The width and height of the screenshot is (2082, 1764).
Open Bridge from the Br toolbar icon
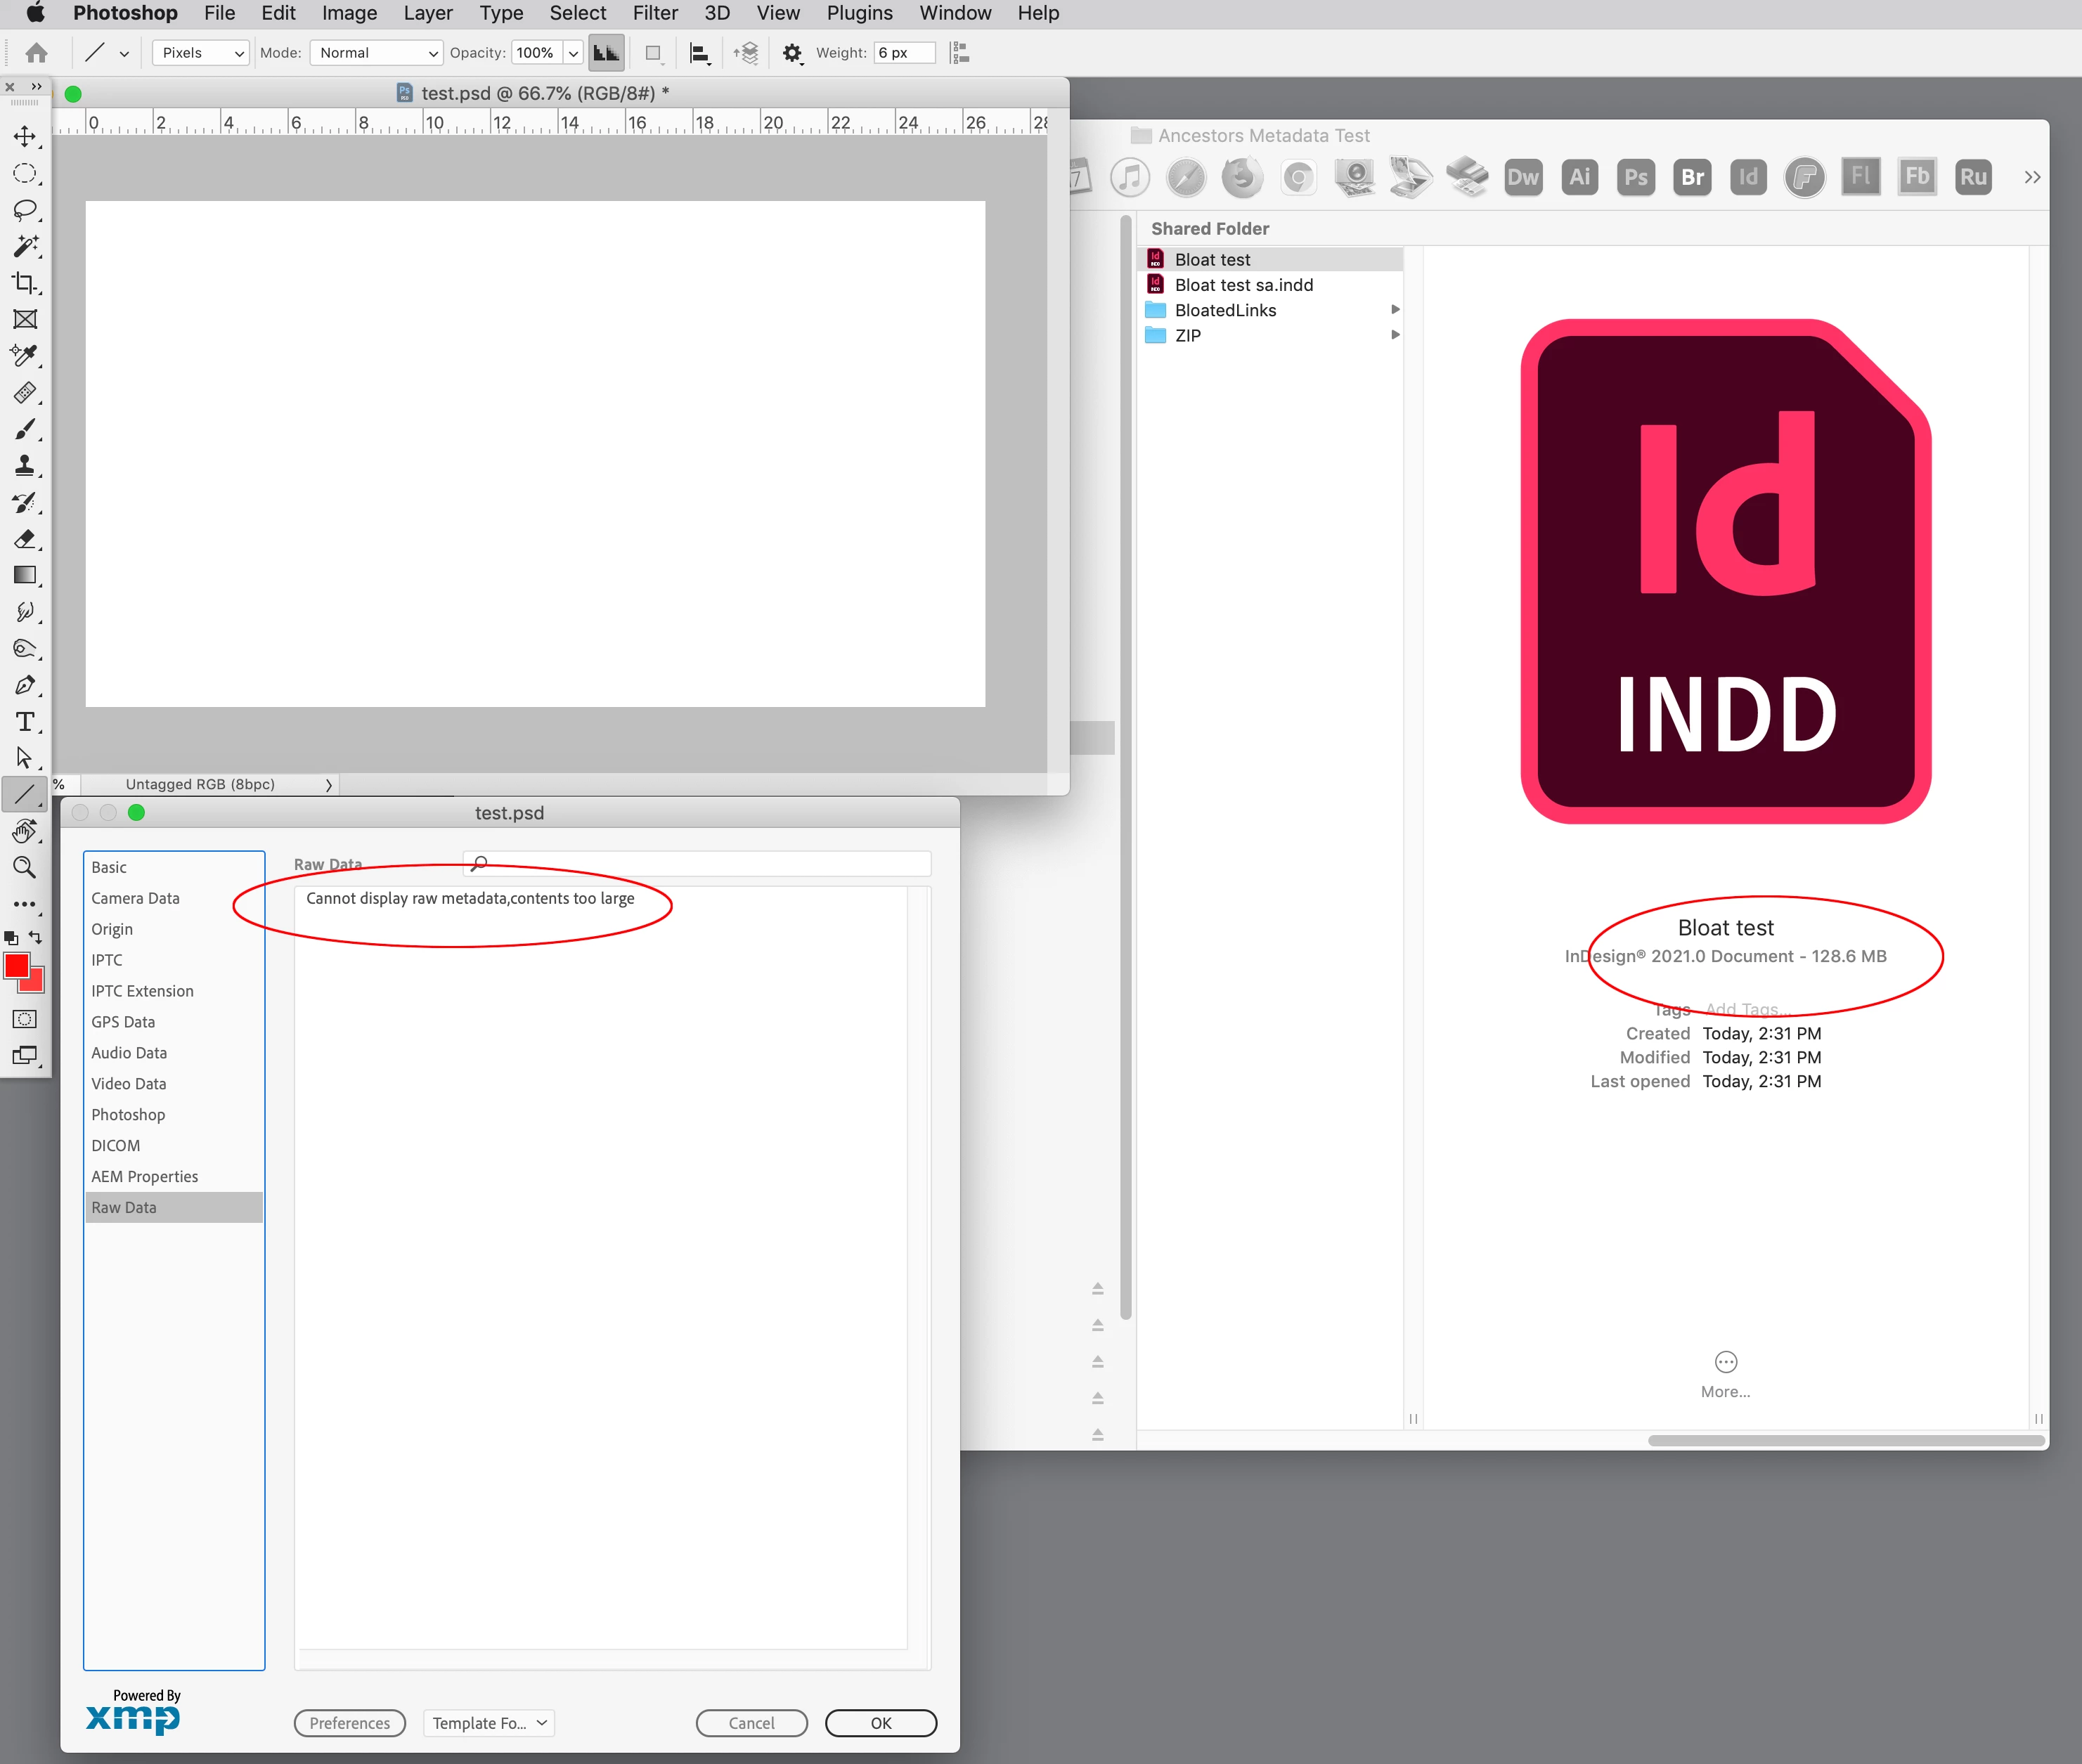point(1692,178)
